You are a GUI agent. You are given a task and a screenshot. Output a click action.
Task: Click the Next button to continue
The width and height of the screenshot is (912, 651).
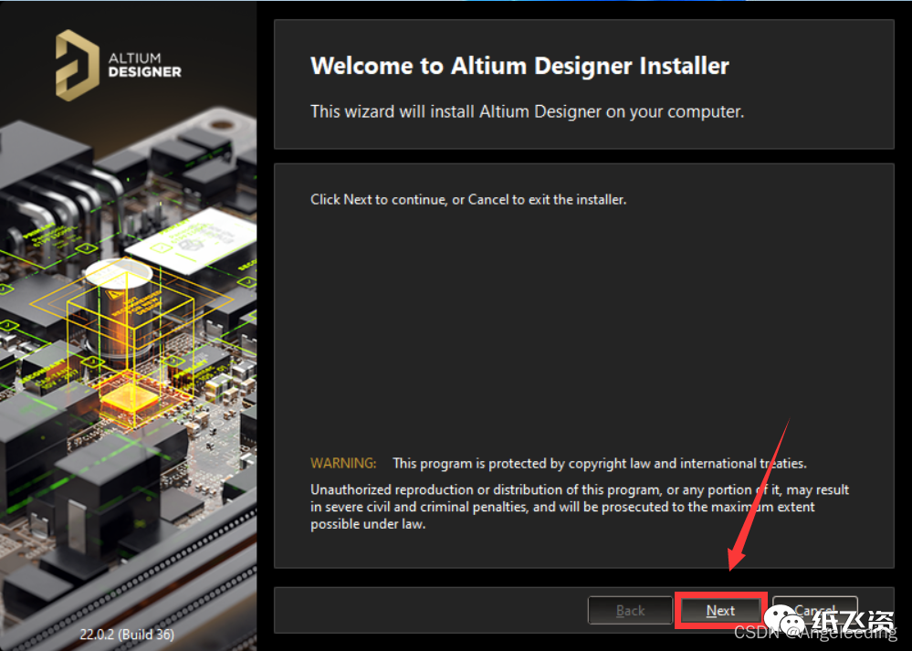click(719, 610)
